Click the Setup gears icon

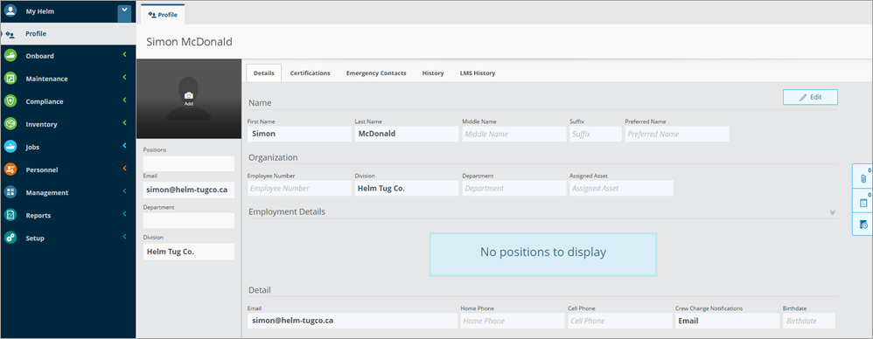point(10,238)
